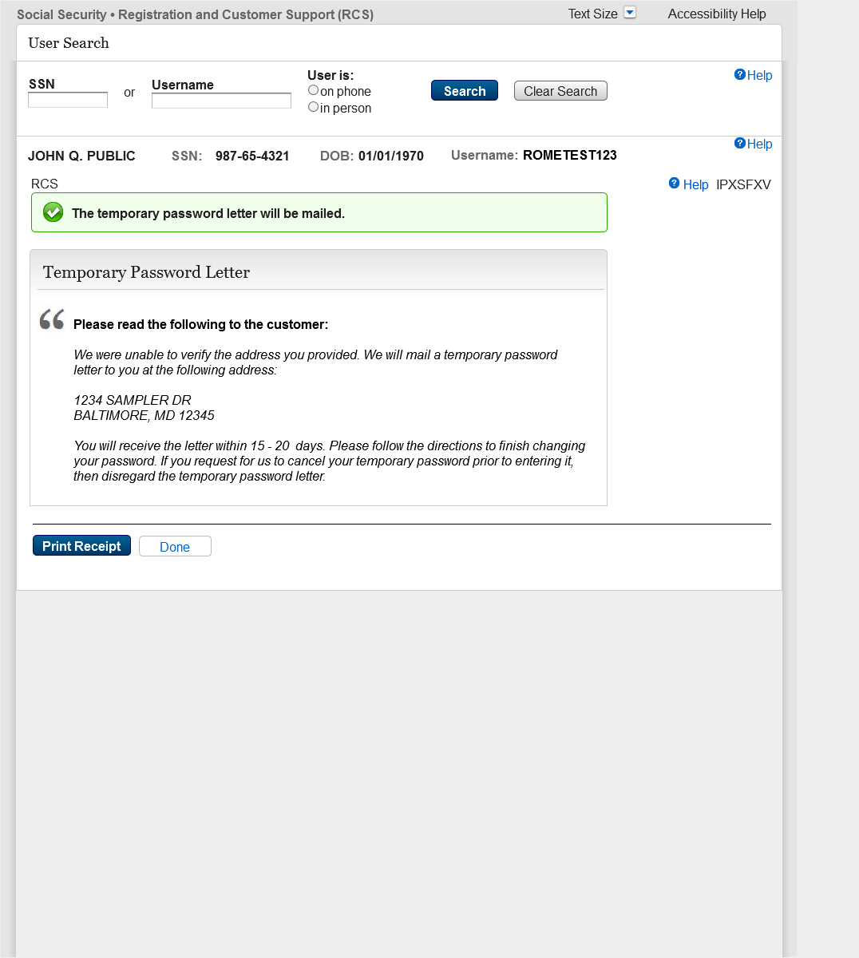Open Accessibility Help link
859x958 pixels.
point(717,14)
